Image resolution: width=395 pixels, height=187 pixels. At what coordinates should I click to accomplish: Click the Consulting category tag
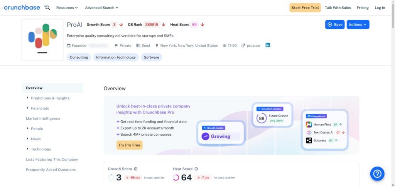coord(79,57)
